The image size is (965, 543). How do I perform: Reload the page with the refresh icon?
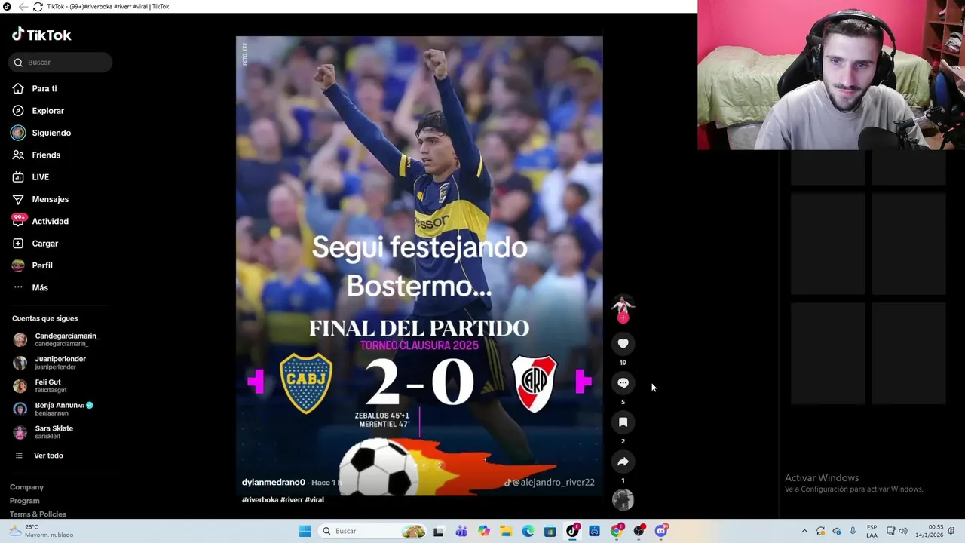[x=38, y=7]
